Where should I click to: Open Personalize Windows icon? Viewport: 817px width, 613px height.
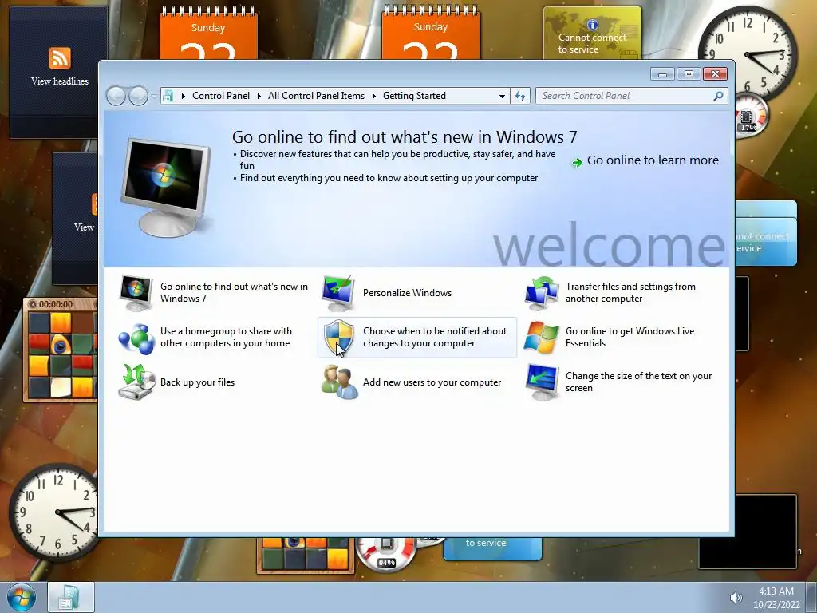pos(338,292)
